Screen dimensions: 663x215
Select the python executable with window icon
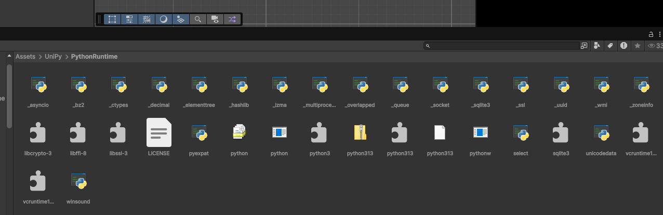coord(279,139)
